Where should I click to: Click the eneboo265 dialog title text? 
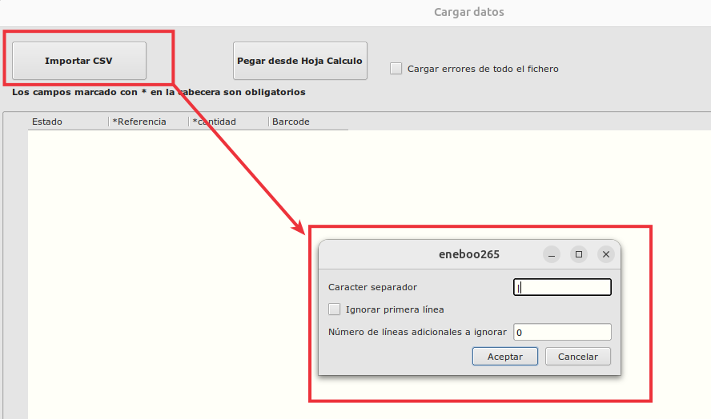469,254
